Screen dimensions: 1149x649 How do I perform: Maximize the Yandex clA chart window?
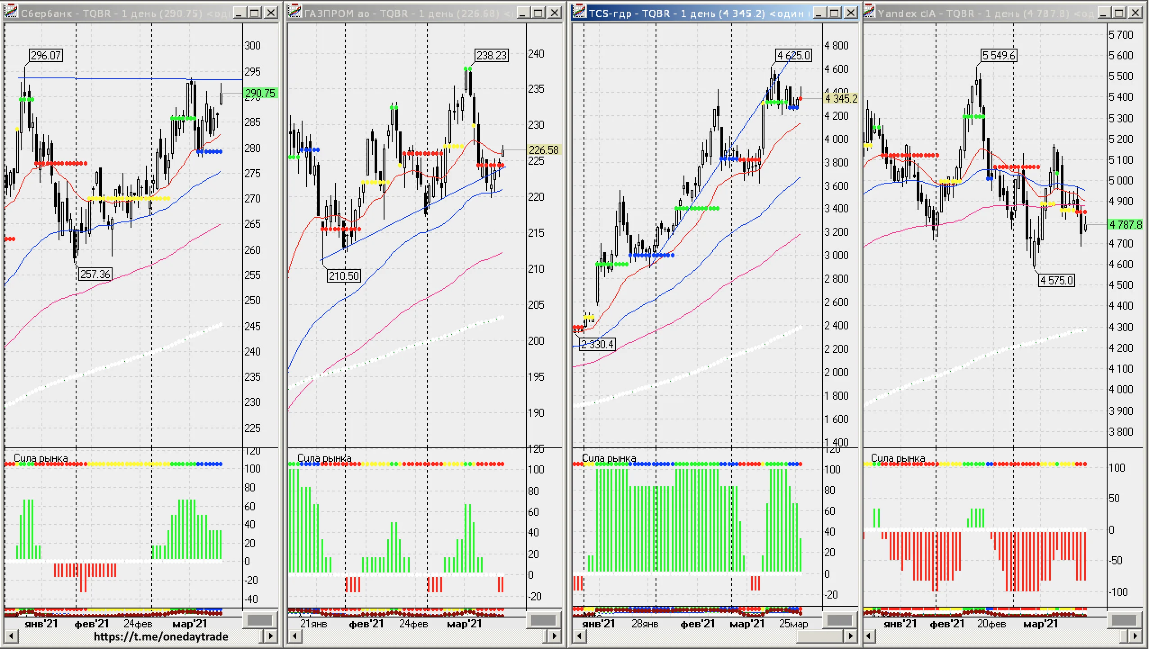tap(1119, 13)
